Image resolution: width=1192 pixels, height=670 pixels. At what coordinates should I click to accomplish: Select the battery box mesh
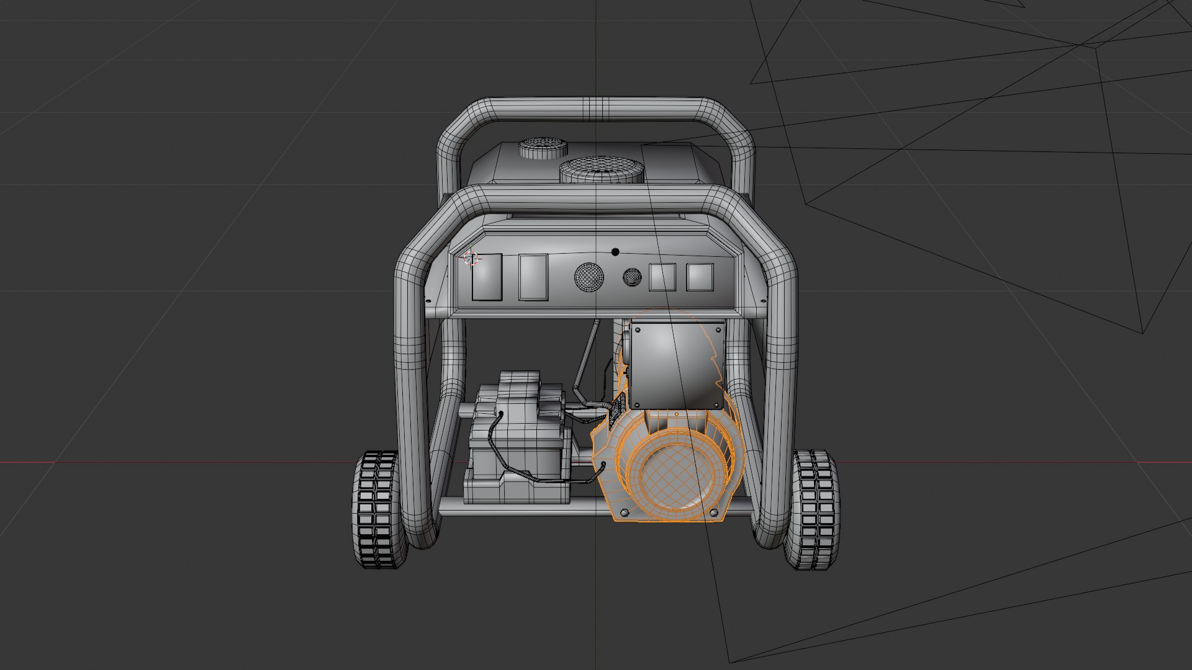(517, 439)
